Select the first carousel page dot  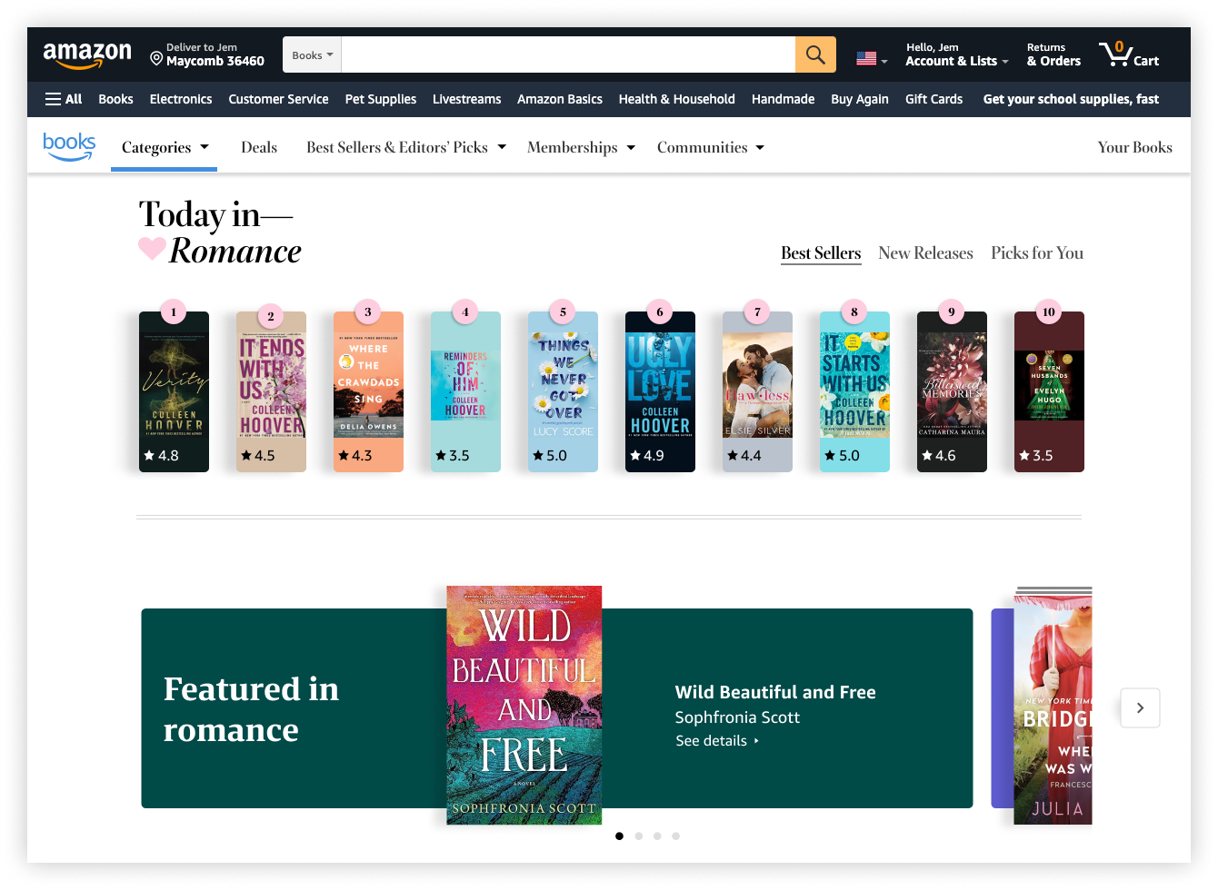pos(619,836)
